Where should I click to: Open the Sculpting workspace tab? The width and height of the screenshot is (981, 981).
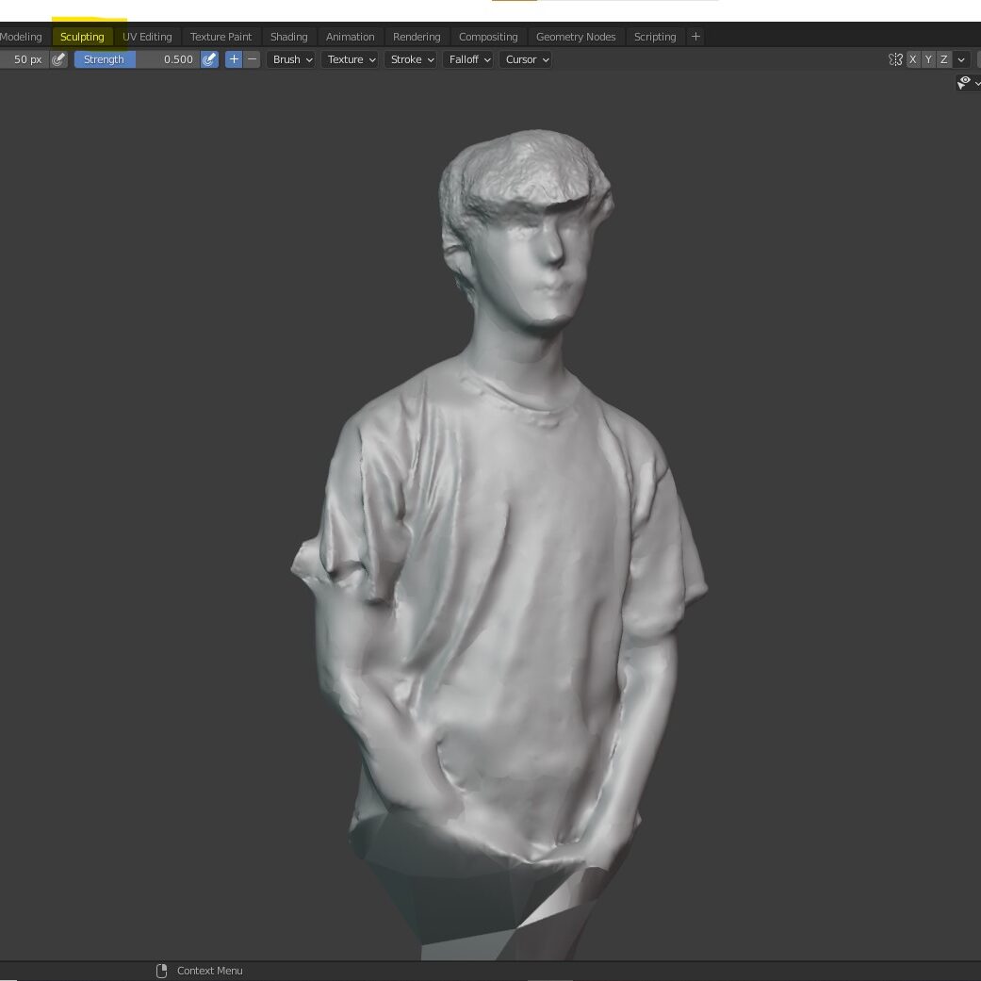click(82, 37)
